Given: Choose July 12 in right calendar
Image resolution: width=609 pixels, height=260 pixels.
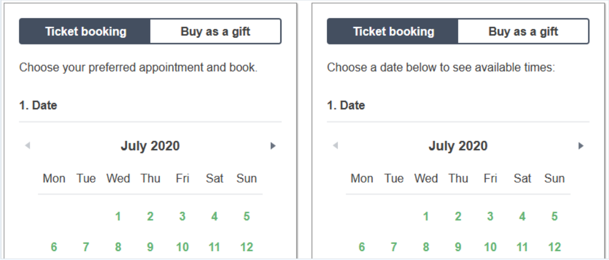Looking at the screenshot, I should (x=555, y=247).
